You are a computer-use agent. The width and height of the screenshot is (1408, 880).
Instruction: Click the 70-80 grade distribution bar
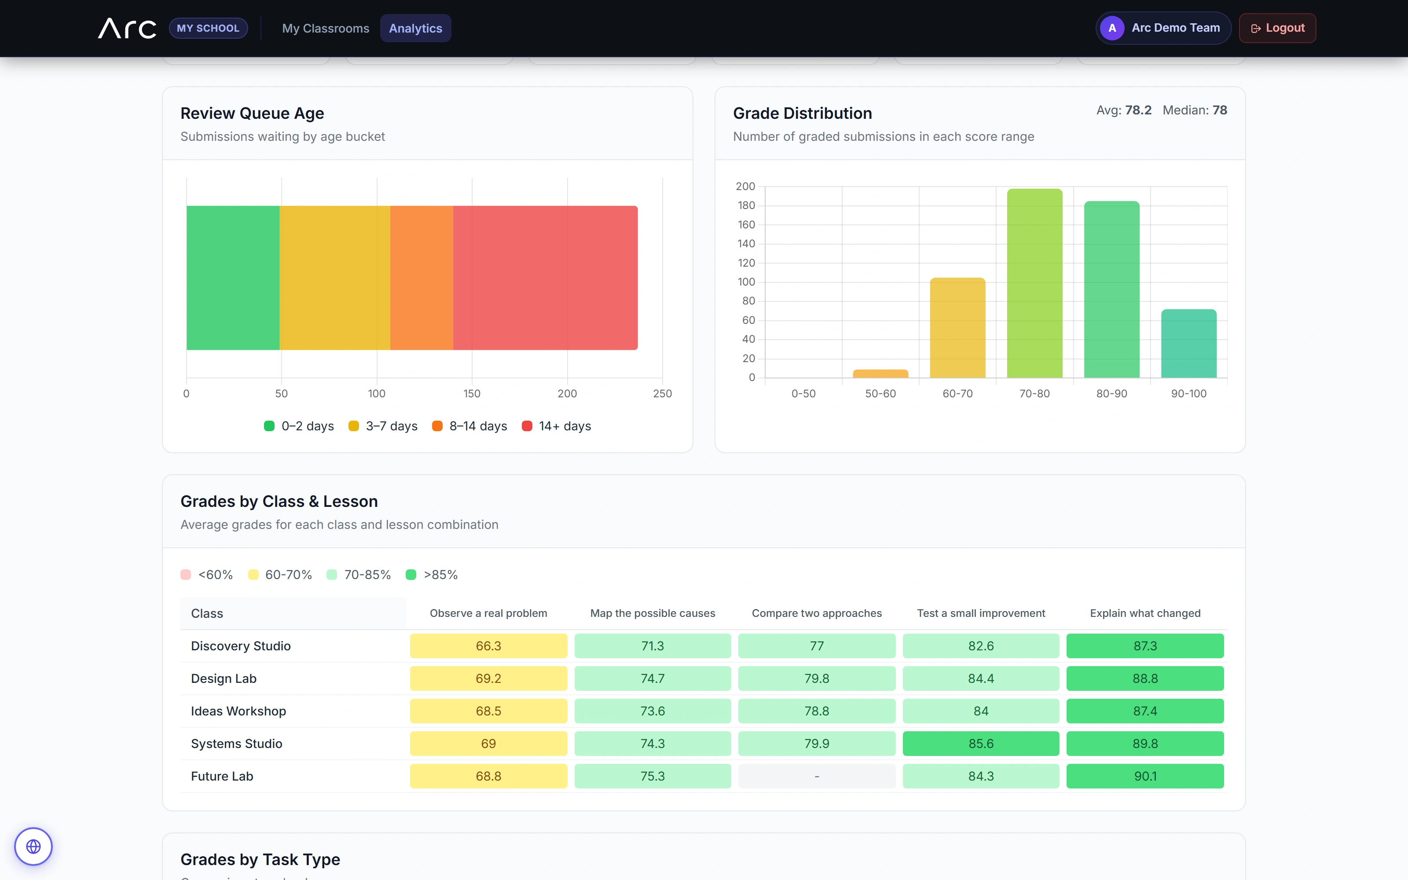[x=1034, y=283]
